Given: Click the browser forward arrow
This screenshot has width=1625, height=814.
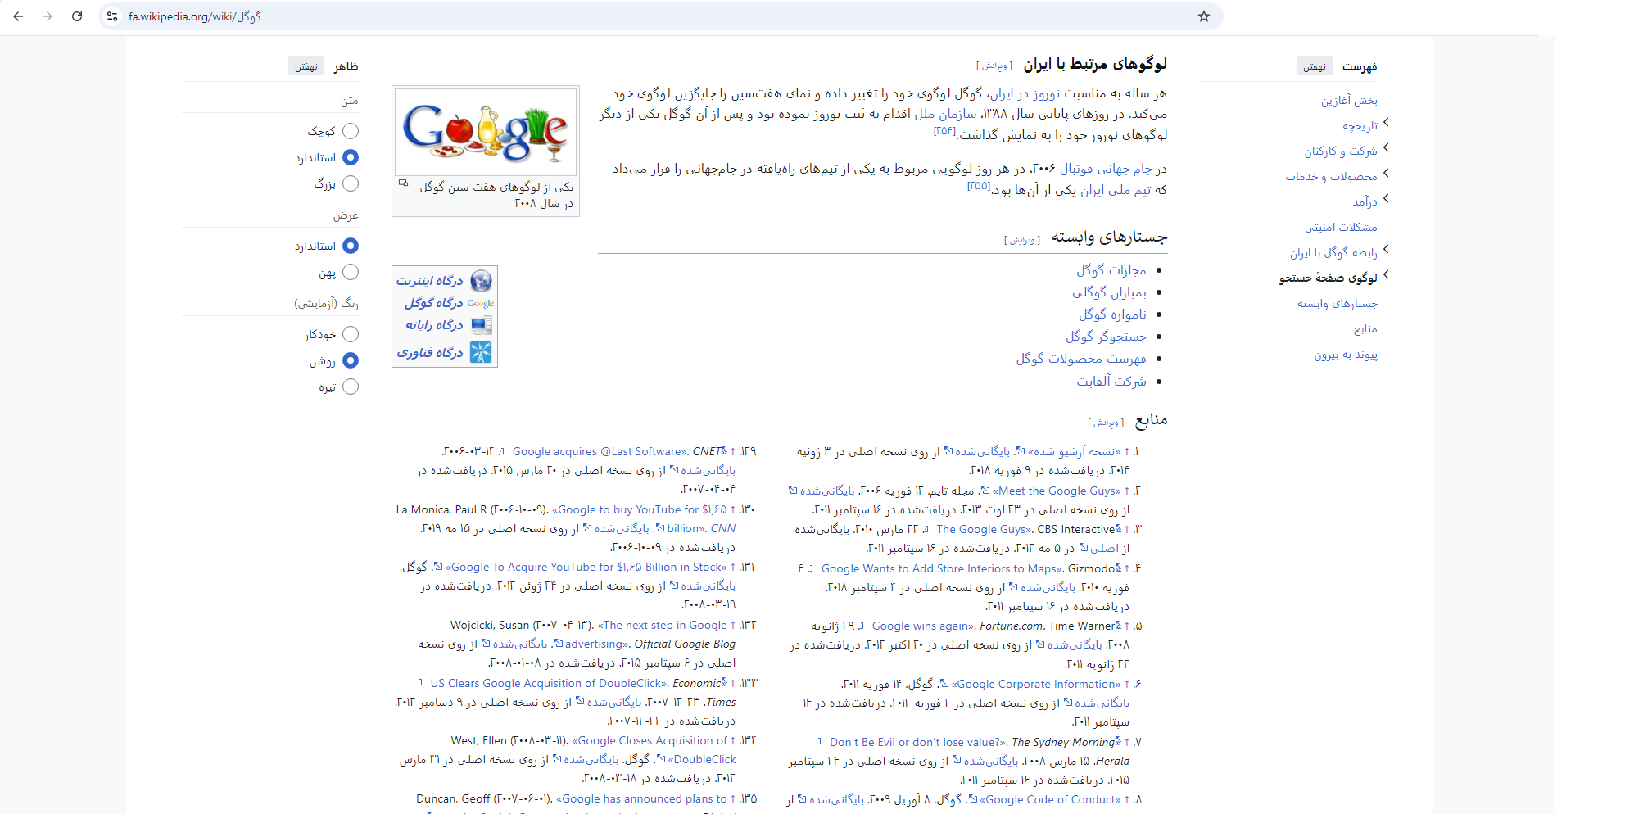Looking at the screenshot, I should coord(48,16).
